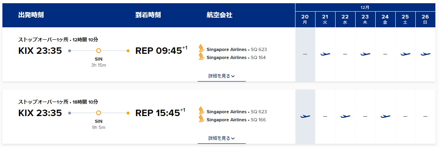This screenshot has width=439, height=147.
Task: Click the chevron next to 詳細を見る on the SQ 166 row
Action: pos(233,138)
